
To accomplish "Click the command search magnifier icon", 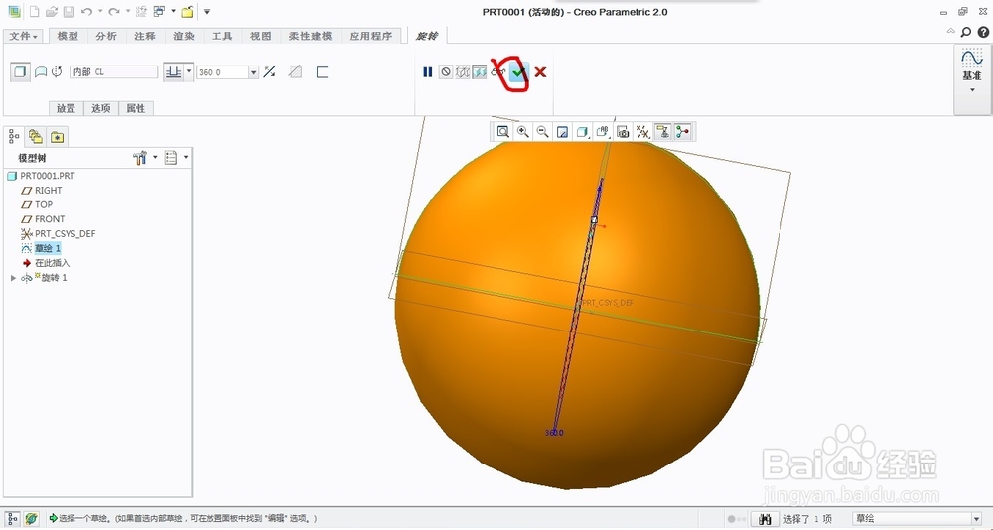I will tap(966, 32).
